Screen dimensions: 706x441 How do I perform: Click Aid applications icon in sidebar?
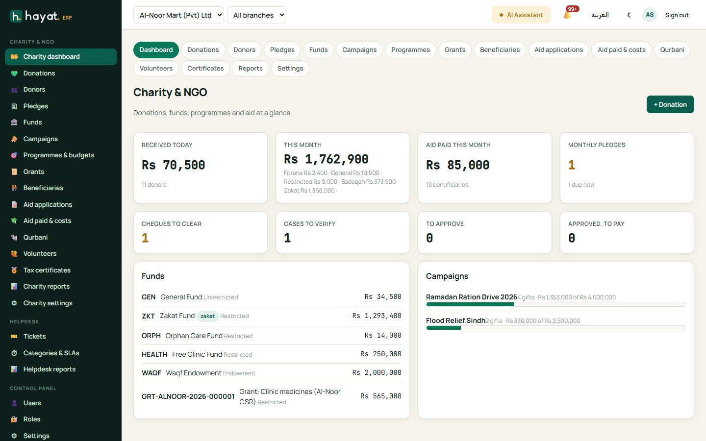pos(14,205)
